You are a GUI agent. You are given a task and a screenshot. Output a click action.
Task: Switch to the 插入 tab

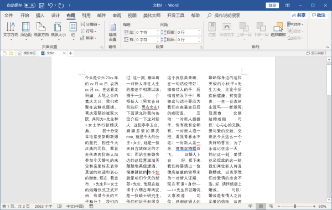(40, 16)
